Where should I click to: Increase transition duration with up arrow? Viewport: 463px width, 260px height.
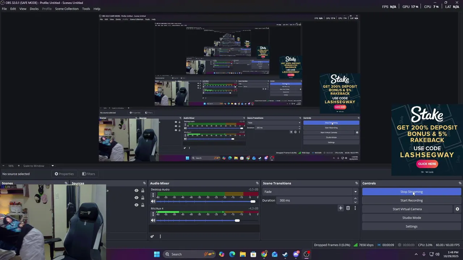pos(355,199)
